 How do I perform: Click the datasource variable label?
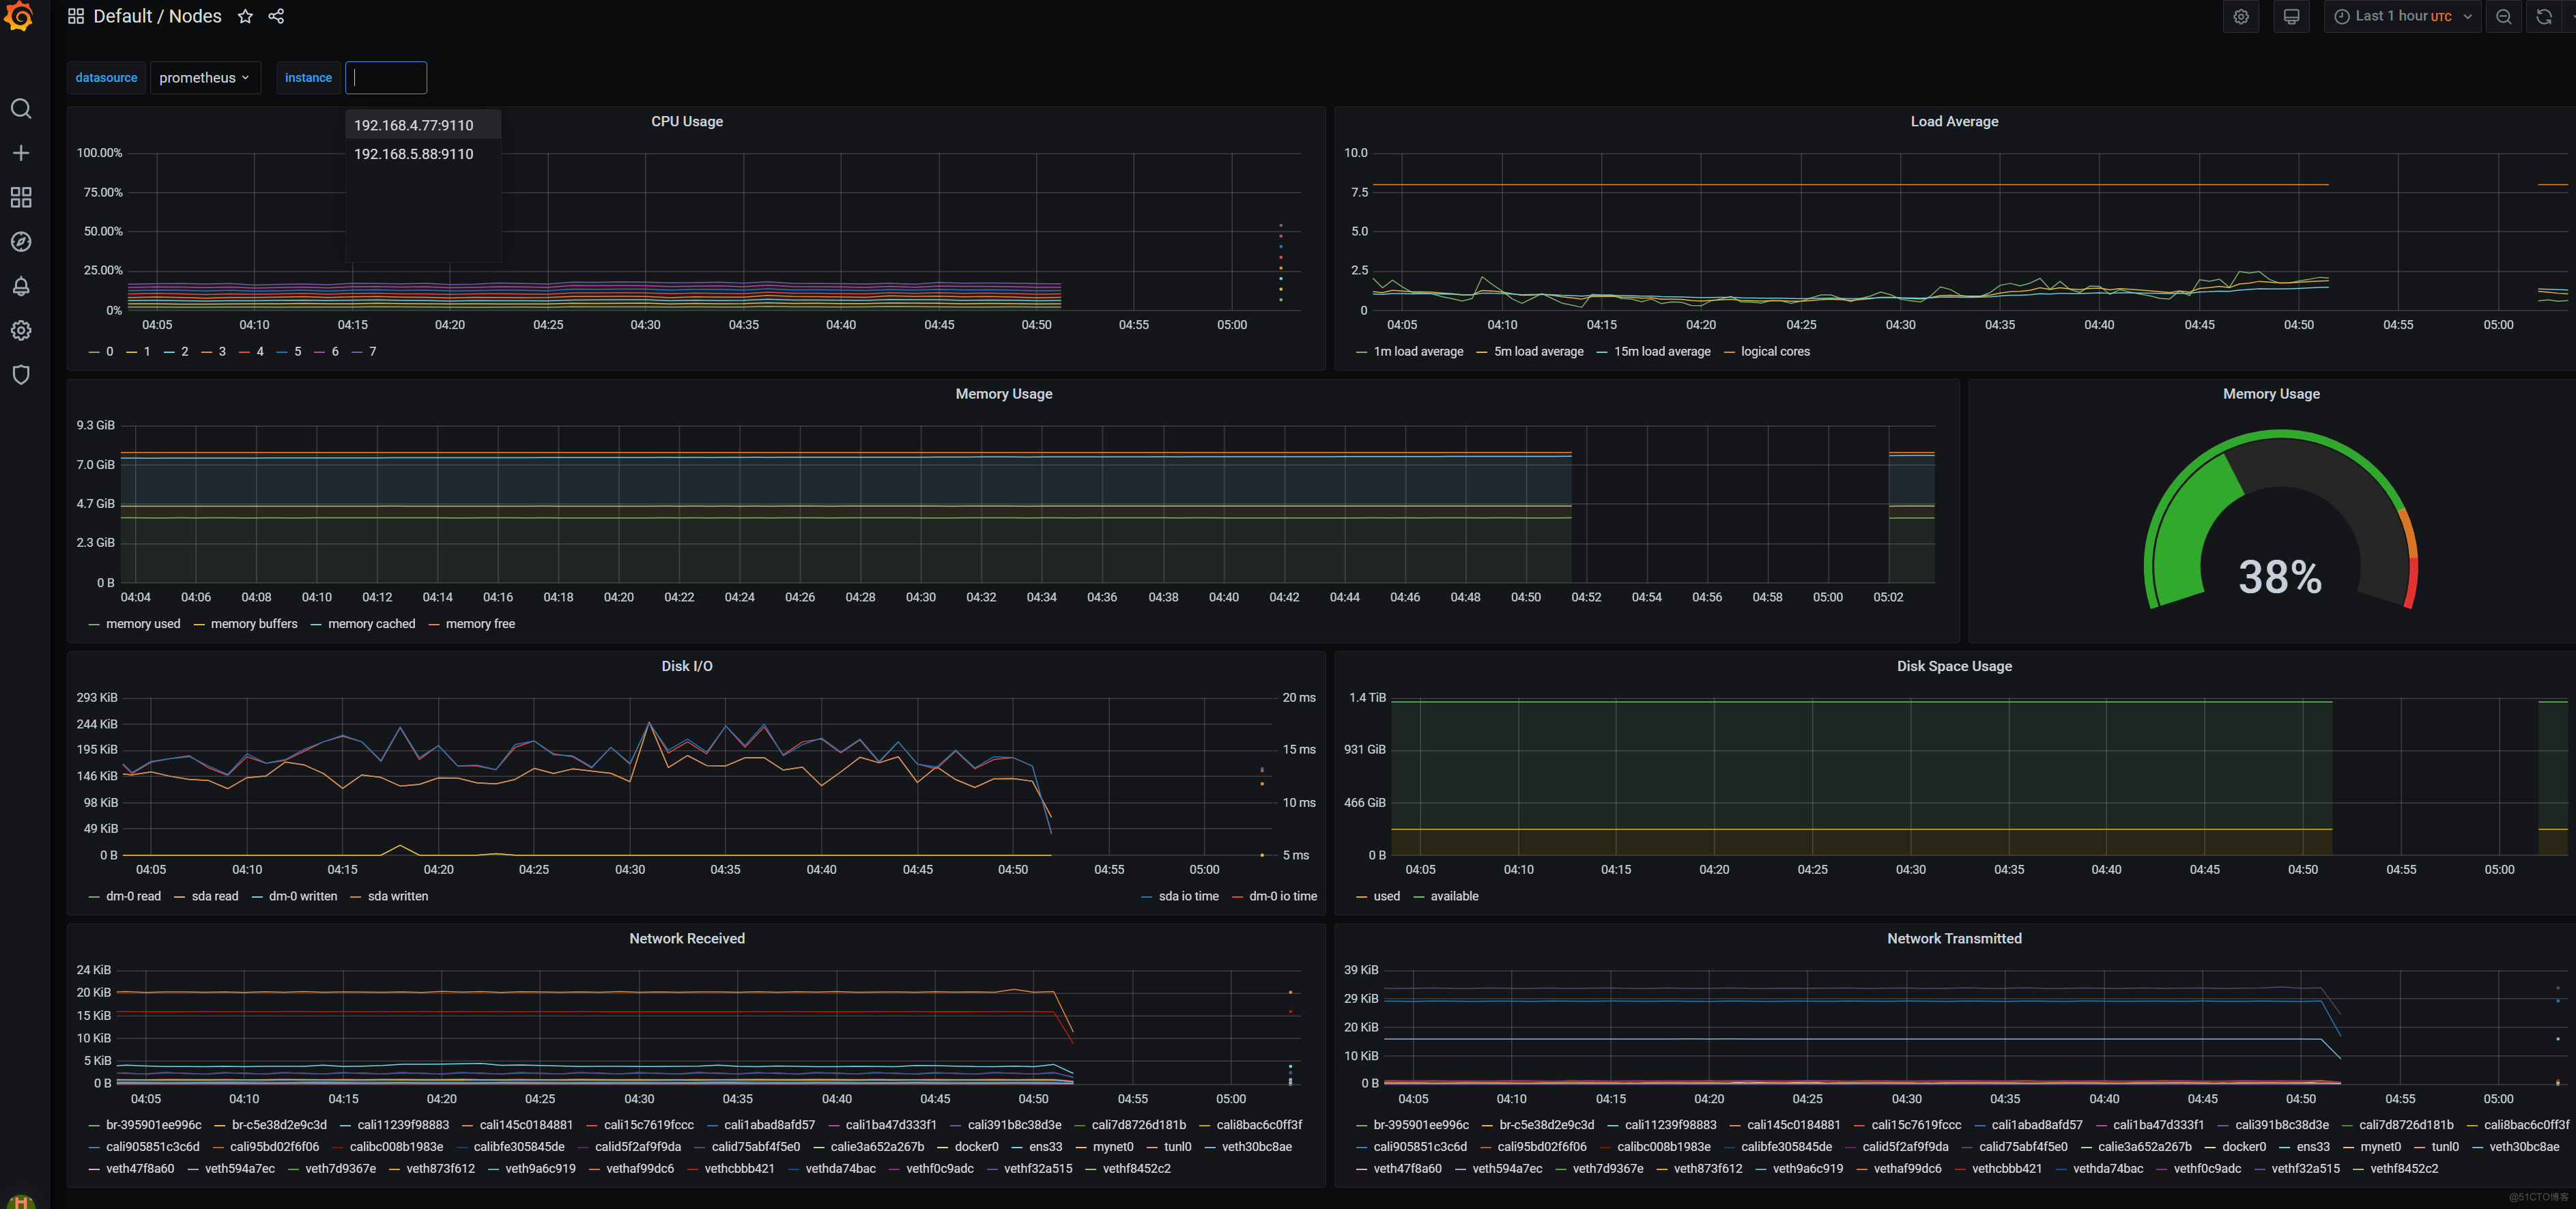[x=106, y=78]
